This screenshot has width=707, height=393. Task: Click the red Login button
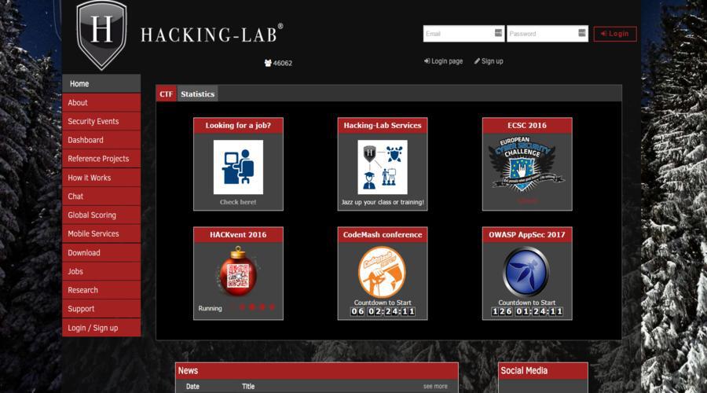(x=615, y=34)
